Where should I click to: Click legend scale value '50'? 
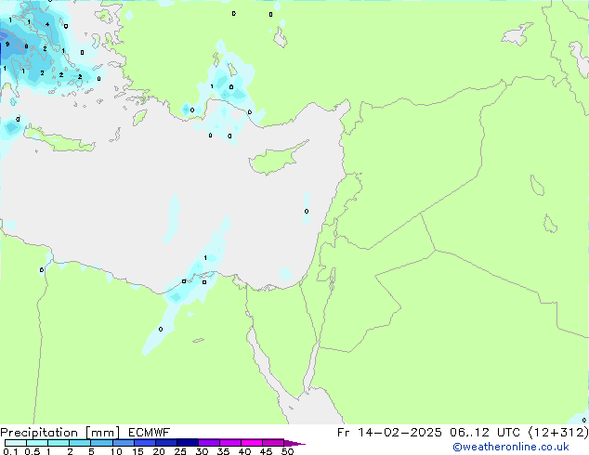coord(287,451)
